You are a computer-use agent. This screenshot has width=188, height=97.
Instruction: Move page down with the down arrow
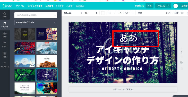[182, 57]
